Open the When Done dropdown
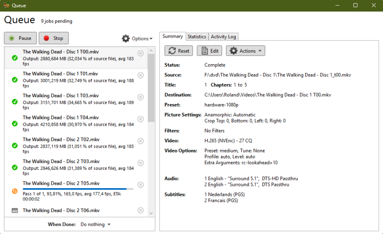The height and width of the screenshot is (234, 383). 96,224
